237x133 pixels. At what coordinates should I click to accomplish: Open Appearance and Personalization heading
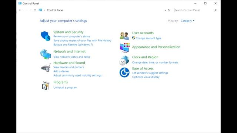point(156,47)
